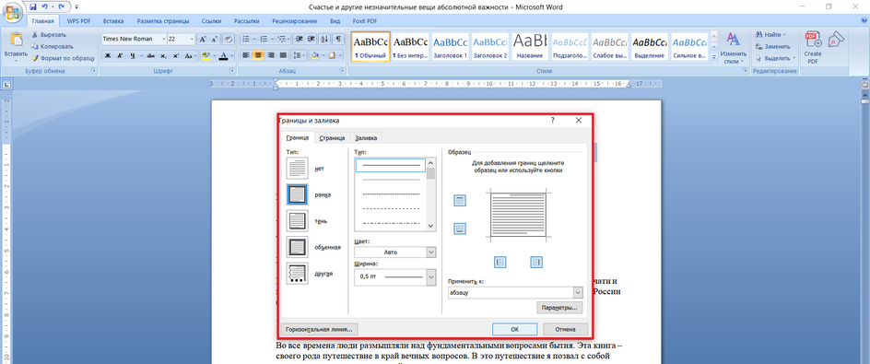Select the тень shadow border type
The width and height of the screenshot is (870, 364).
click(x=298, y=221)
